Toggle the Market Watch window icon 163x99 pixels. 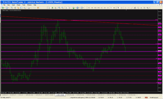pyautogui.click(x=12, y=8)
